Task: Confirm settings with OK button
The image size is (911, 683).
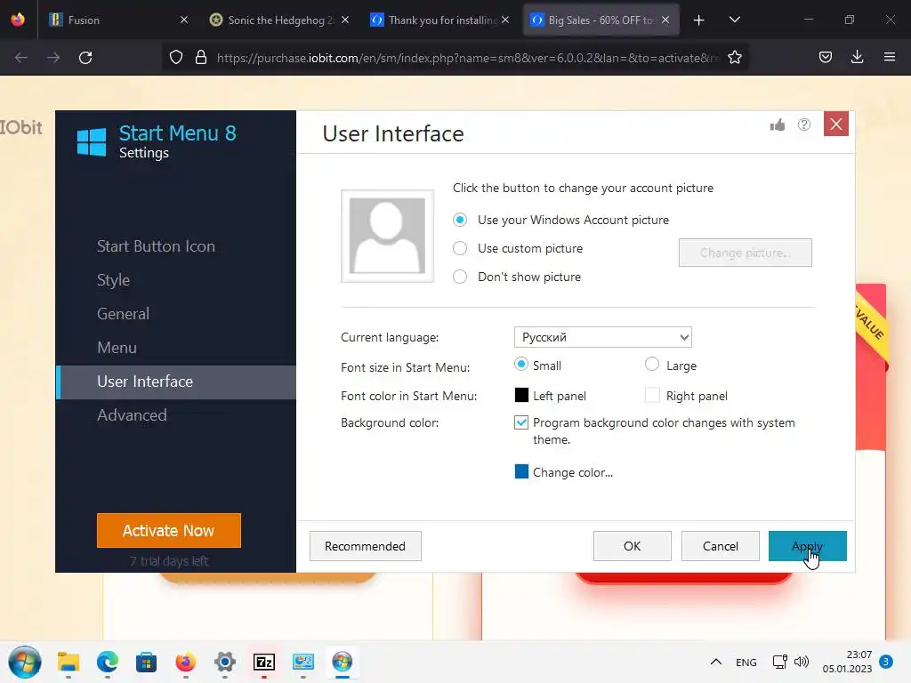Action: [633, 546]
